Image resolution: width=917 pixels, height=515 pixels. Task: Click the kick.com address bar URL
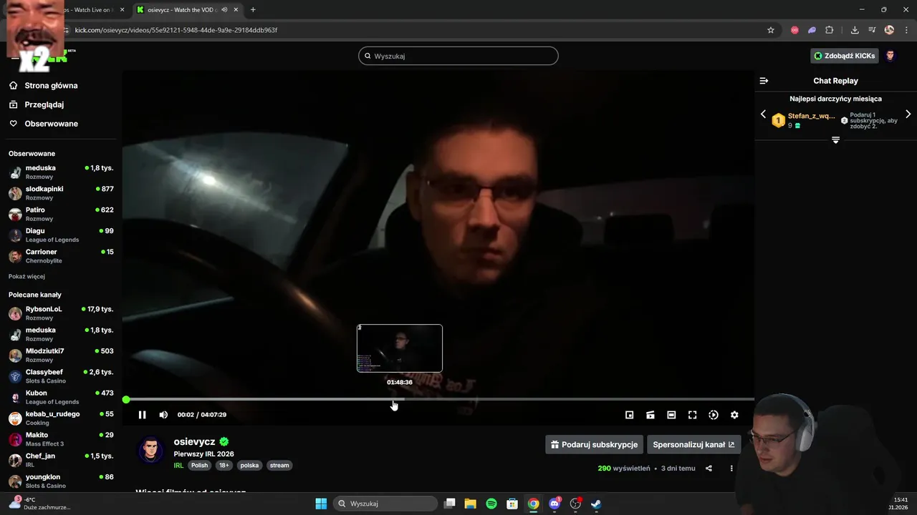pyautogui.click(x=176, y=30)
